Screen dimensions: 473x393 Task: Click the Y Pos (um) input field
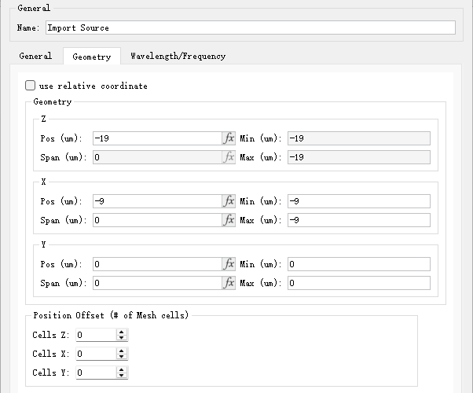157,264
